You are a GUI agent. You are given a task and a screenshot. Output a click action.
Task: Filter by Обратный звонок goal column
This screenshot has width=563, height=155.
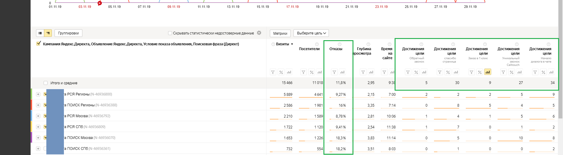[408, 72]
